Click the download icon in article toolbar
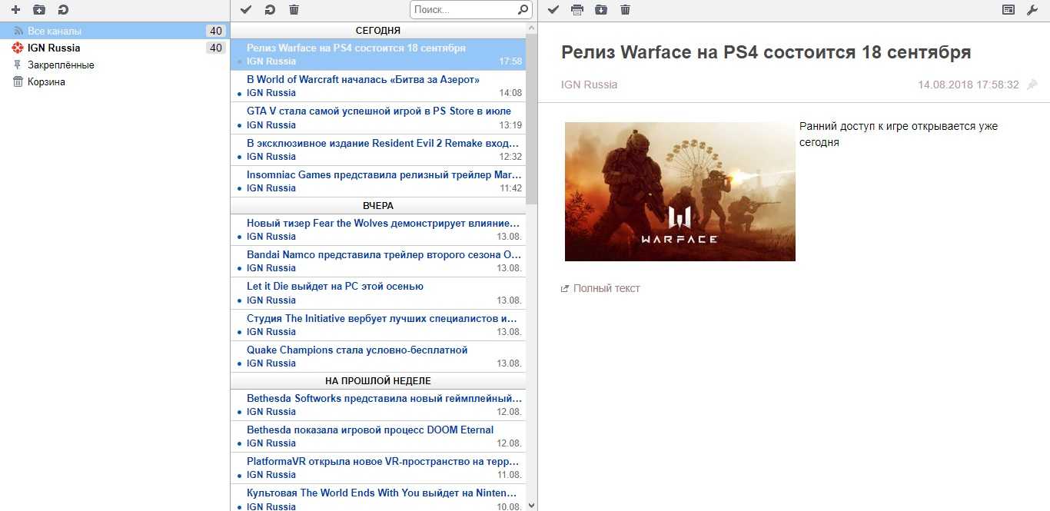The height and width of the screenshot is (511, 1050). click(601, 10)
